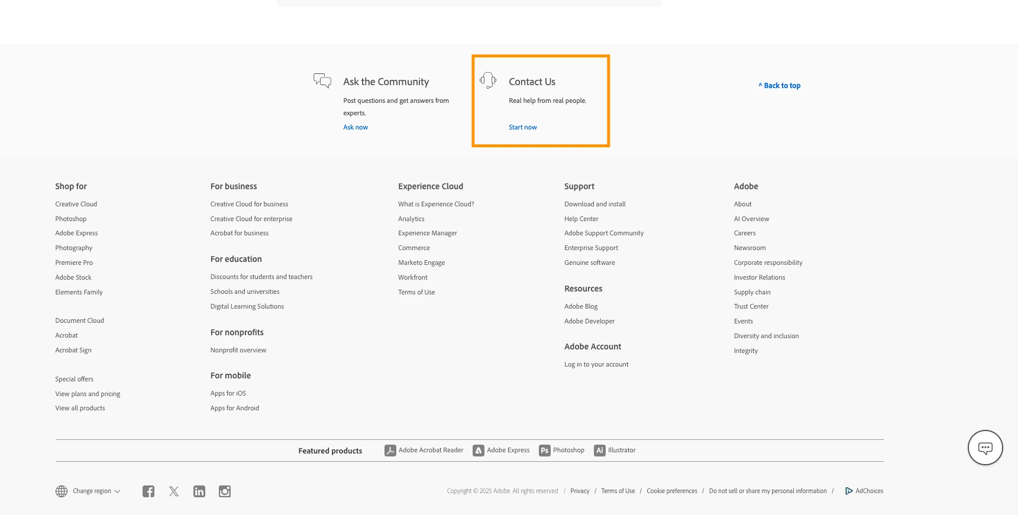
Task: Open Enterprise Support link
Action: coord(592,248)
